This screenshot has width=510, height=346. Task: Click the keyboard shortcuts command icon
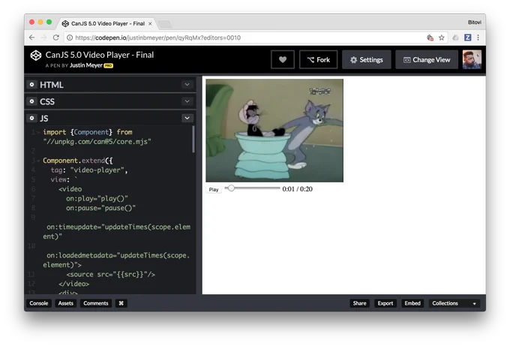[121, 303]
